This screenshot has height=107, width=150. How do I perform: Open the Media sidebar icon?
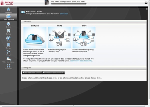coord(8,38)
